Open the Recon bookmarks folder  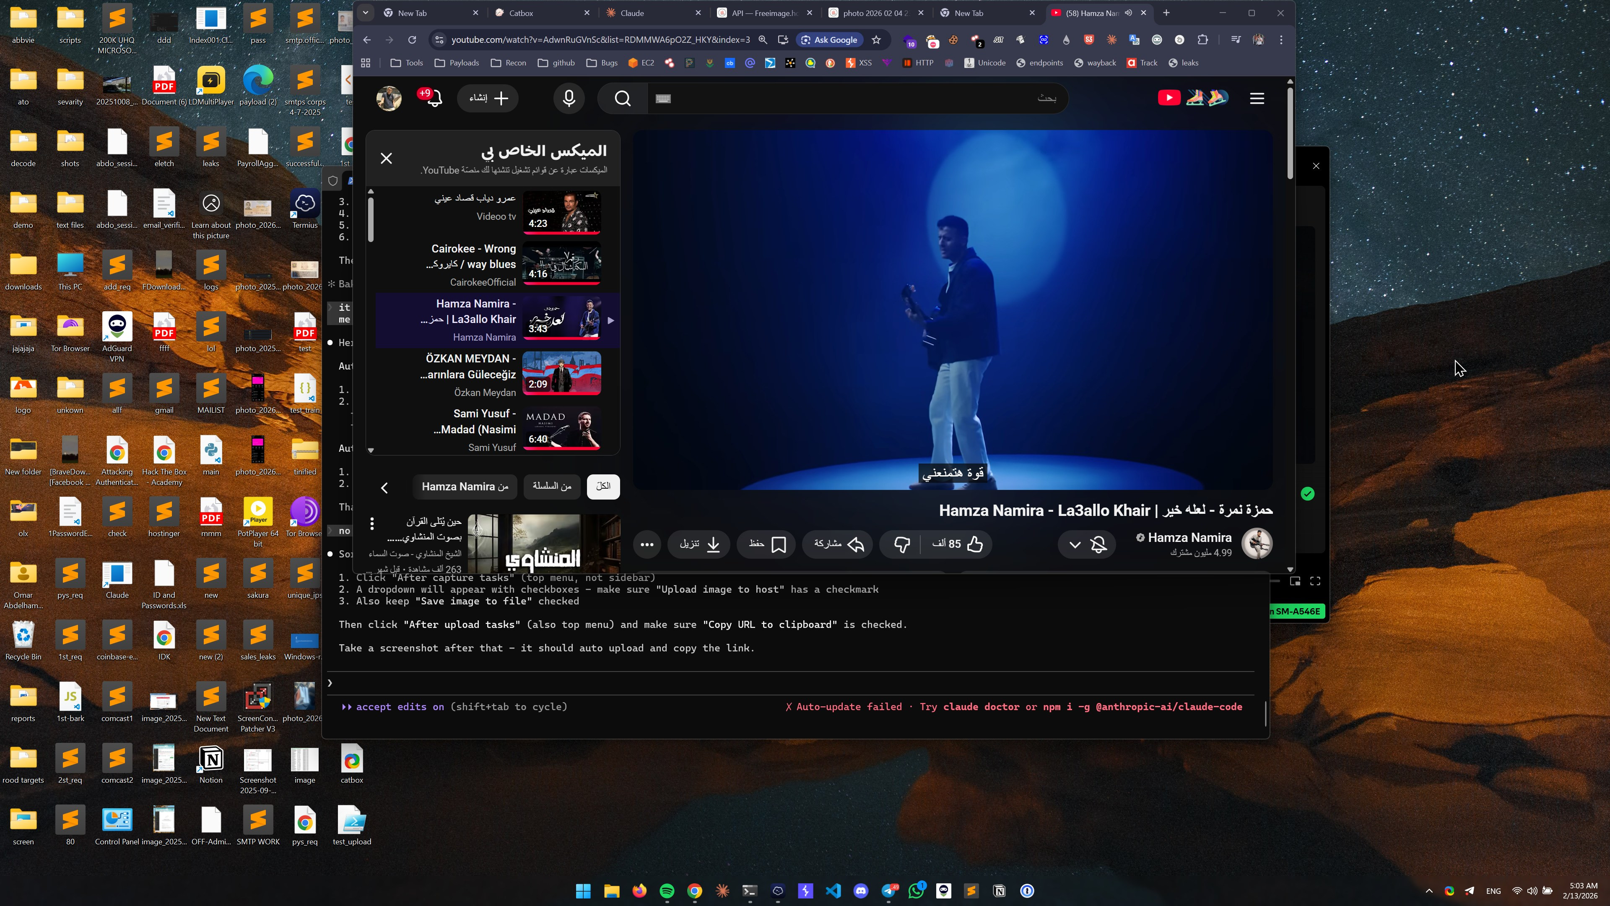point(509,62)
